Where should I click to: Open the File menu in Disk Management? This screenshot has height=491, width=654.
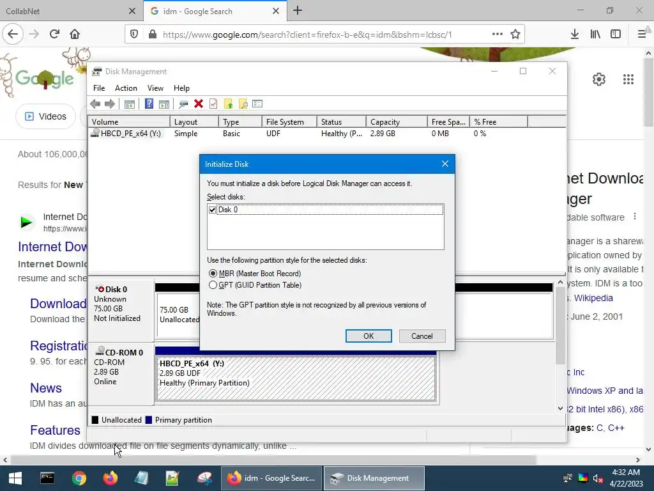click(x=99, y=88)
